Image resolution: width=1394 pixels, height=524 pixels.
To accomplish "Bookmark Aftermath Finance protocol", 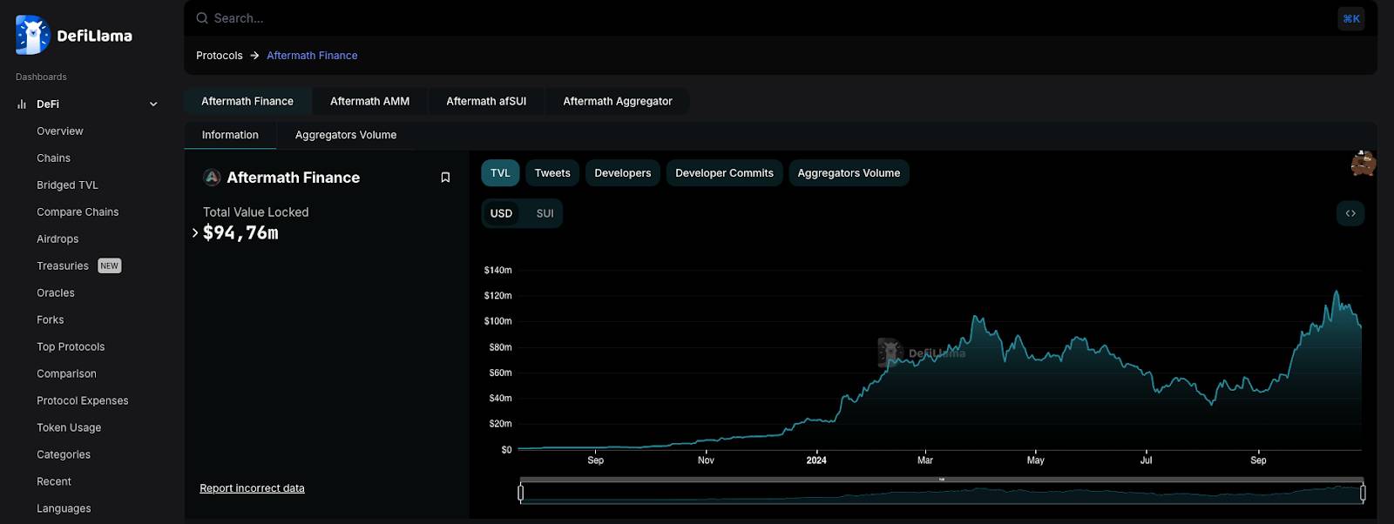I will click(x=445, y=178).
